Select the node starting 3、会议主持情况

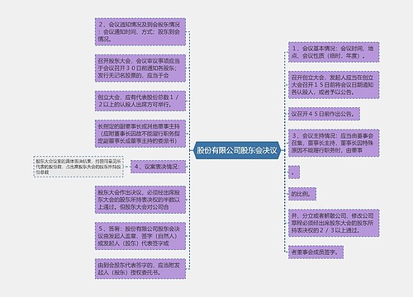(x=334, y=143)
